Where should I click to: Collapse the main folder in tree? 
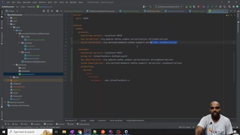[x=11, y=27]
